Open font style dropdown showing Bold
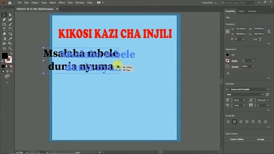This screenshot has height=154, width=274. (262, 95)
